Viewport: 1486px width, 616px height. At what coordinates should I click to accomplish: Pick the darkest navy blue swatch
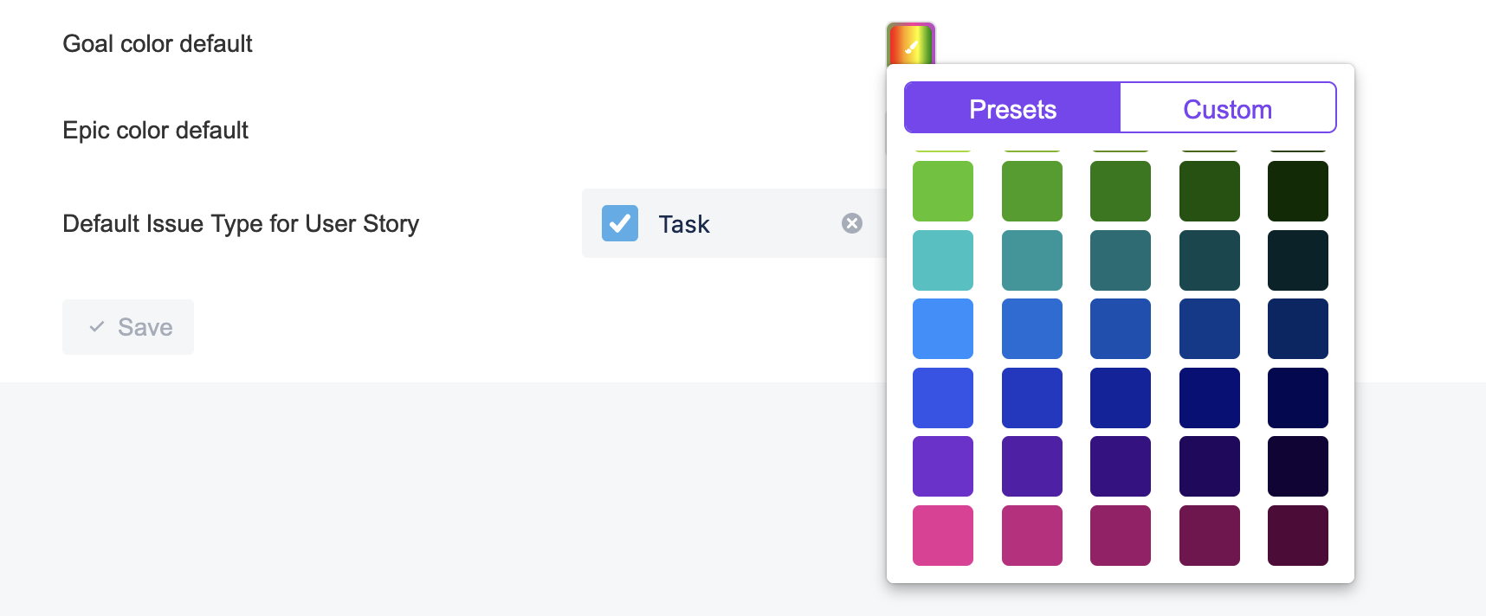click(1298, 398)
